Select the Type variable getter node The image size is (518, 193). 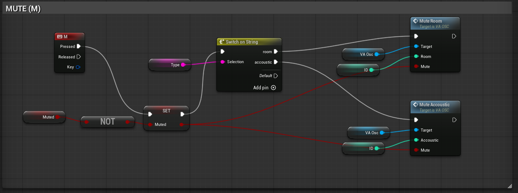(170, 64)
